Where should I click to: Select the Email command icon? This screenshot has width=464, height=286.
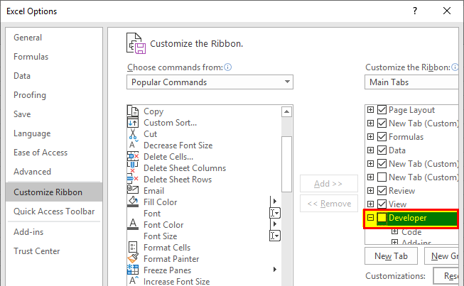[133, 189]
